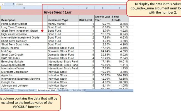Click the 2.45% five year growth cell
Viewport: 181px width, 111px height.
(x=120, y=24)
